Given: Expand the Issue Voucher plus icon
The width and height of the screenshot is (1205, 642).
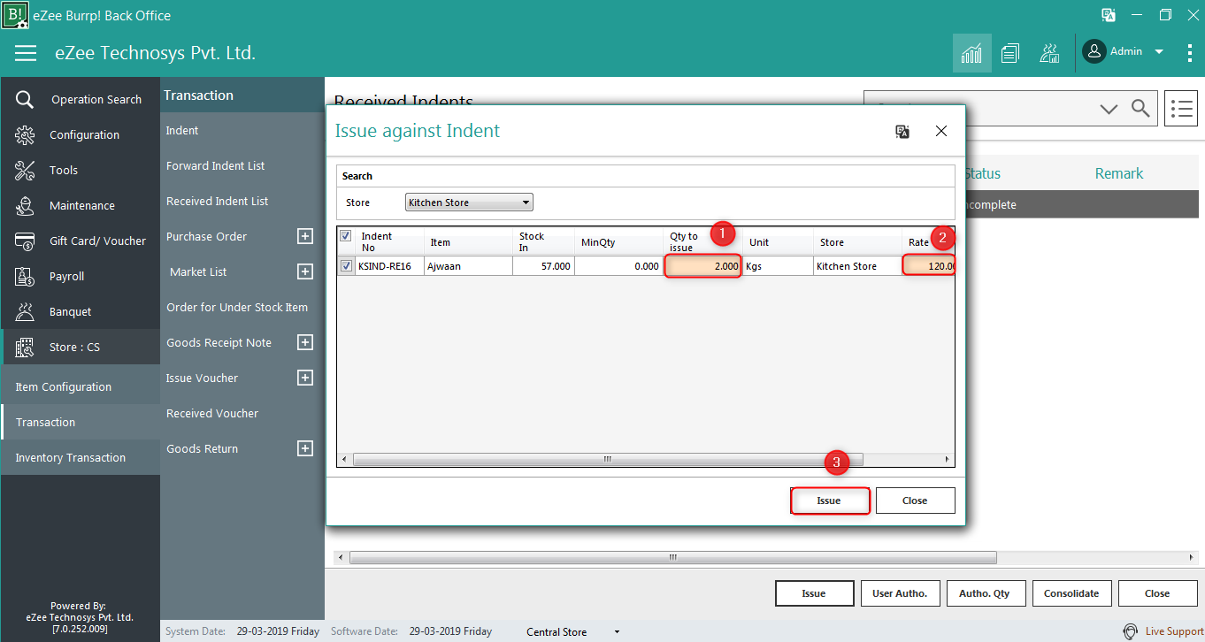Looking at the screenshot, I should pyautogui.click(x=305, y=378).
